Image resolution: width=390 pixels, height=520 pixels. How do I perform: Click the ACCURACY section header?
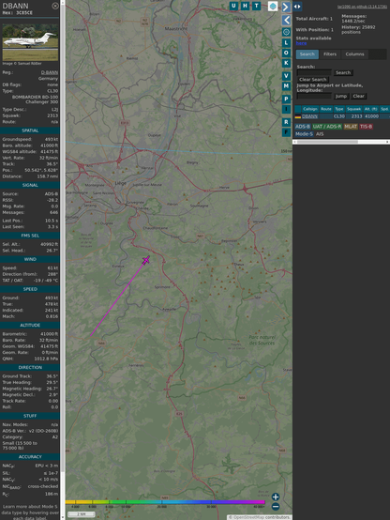point(30,457)
